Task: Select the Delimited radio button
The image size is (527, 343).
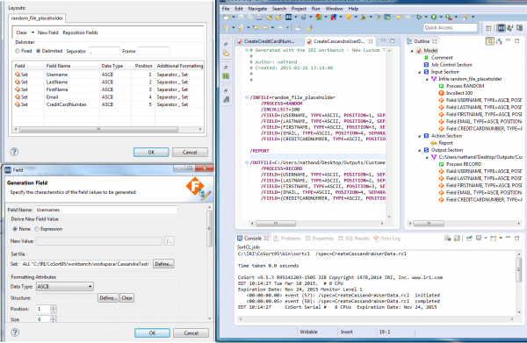Action: pyautogui.click(x=39, y=51)
